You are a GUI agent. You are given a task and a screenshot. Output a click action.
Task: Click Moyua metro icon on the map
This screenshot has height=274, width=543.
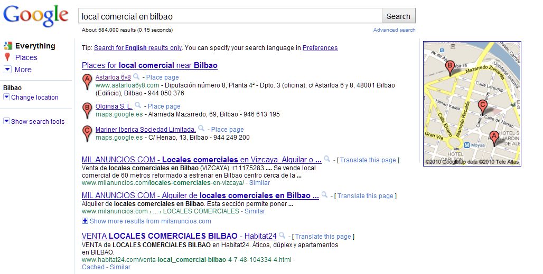[x=466, y=145]
